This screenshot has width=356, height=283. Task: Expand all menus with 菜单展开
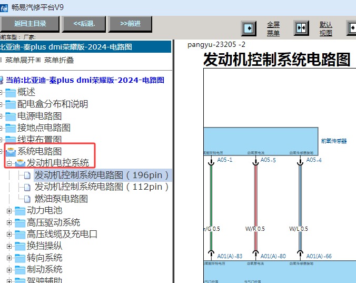coord(19,60)
